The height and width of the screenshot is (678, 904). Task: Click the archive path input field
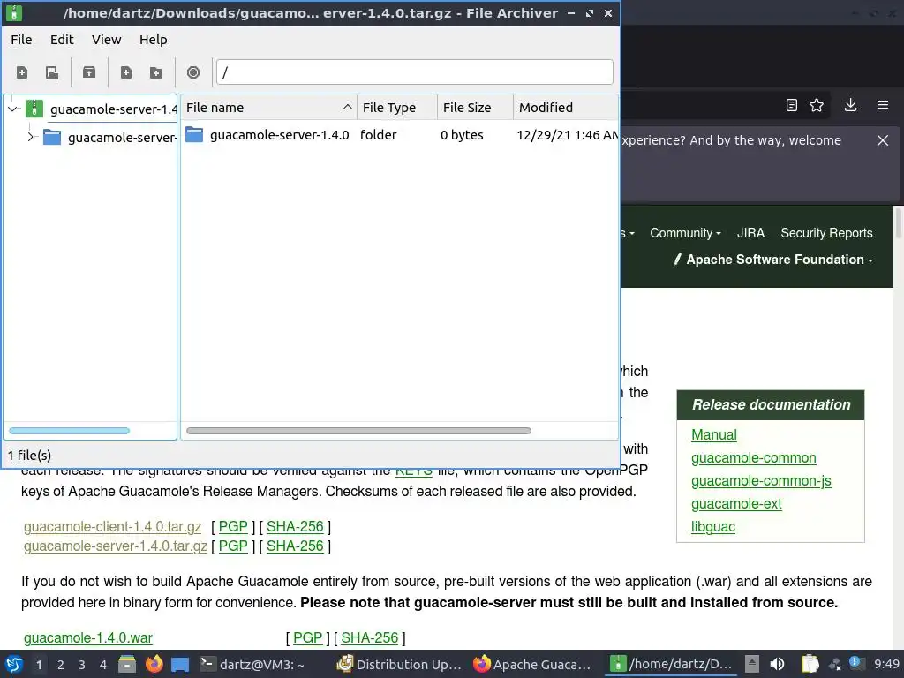415,72
